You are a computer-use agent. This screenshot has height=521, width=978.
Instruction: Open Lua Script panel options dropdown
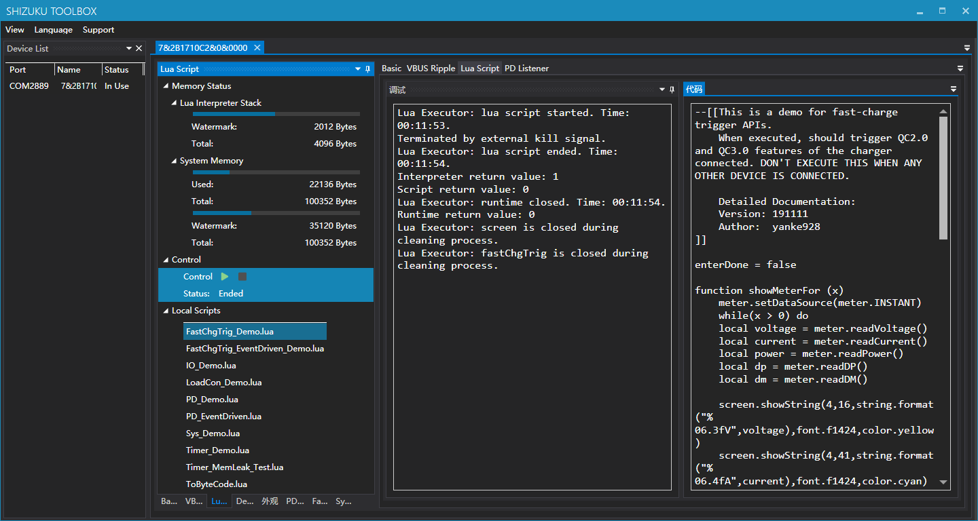point(358,69)
